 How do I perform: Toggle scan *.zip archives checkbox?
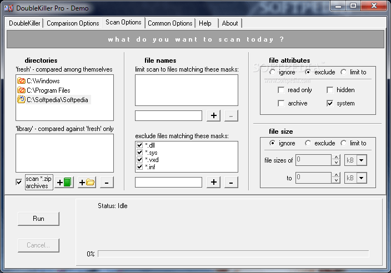[x=19, y=183]
